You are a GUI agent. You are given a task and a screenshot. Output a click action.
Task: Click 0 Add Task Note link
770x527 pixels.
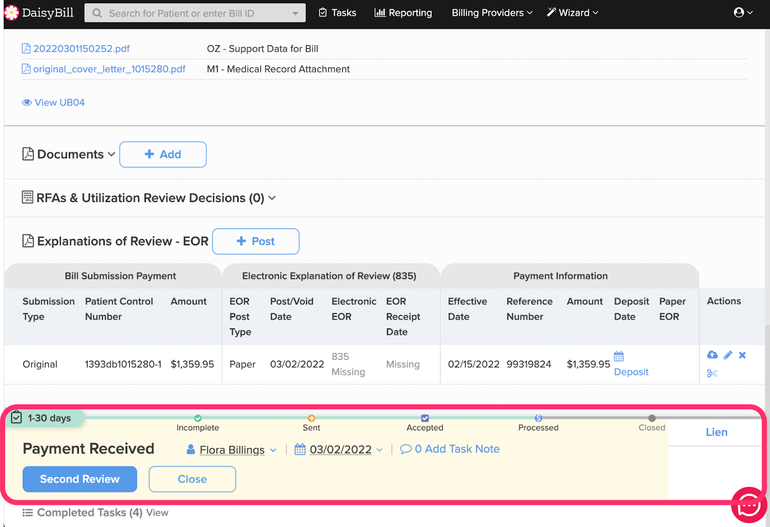[457, 449]
